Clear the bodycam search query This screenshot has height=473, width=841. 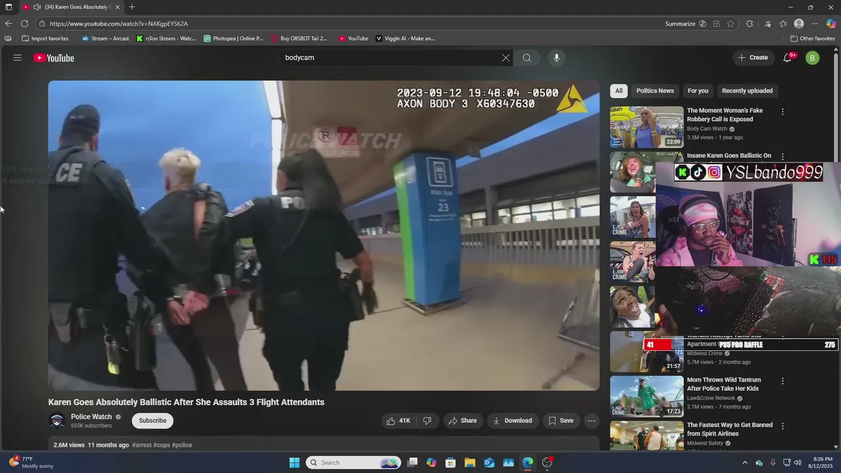click(505, 58)
